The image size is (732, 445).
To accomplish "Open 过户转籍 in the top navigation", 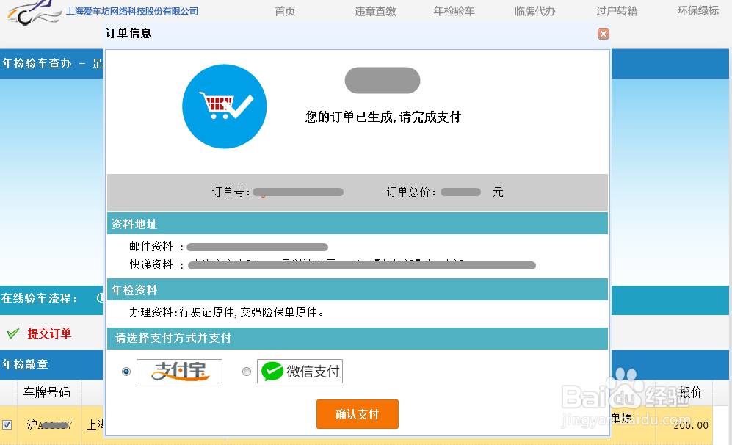I will (x=616, y=11).
